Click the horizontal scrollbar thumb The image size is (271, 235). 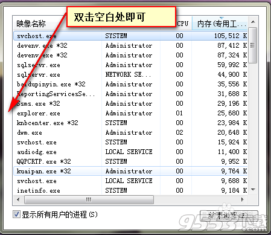pyautogui.click(x=89, y=199)
